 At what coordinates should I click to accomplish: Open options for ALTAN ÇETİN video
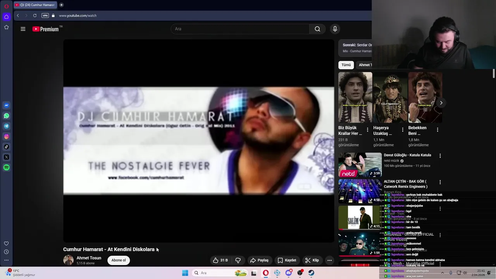tap(440, 182)
